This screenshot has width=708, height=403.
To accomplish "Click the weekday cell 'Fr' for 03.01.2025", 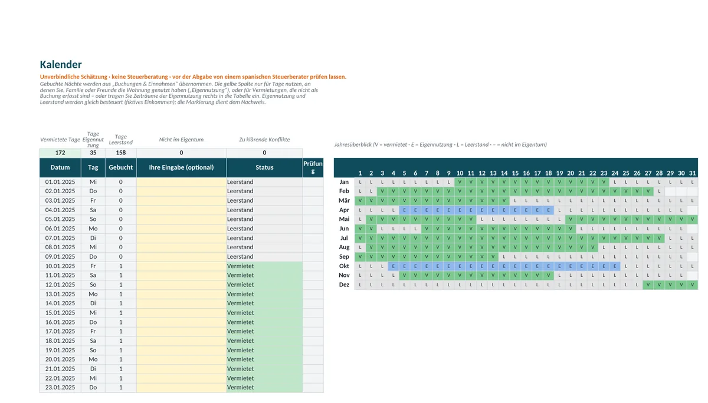I will tap(93, 200).
